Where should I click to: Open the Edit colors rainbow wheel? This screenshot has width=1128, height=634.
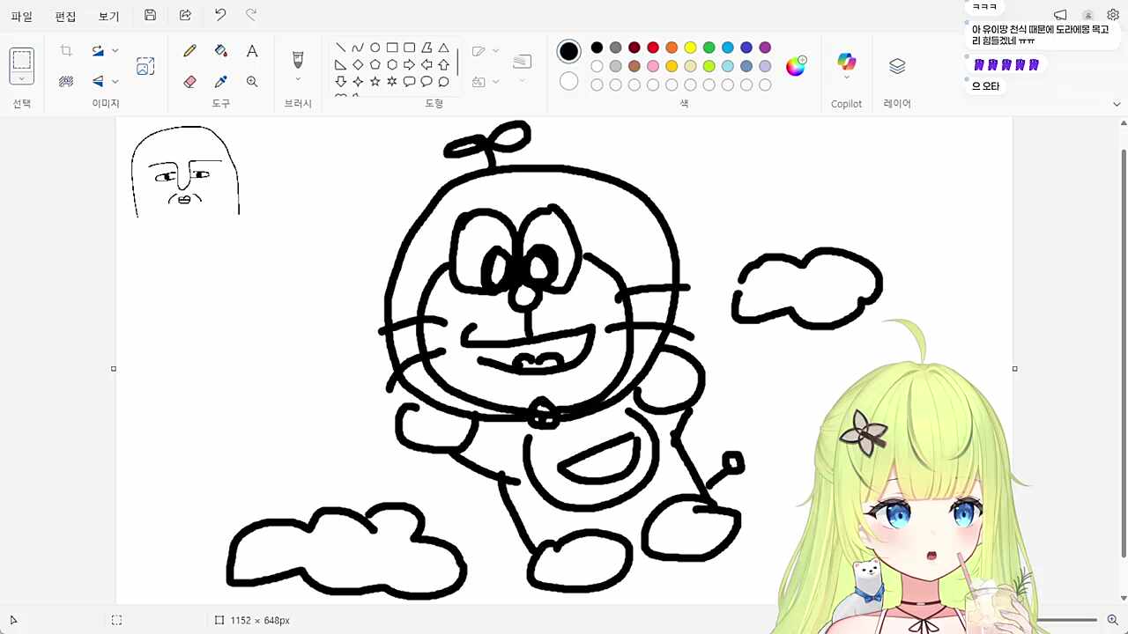click(796, 66)
